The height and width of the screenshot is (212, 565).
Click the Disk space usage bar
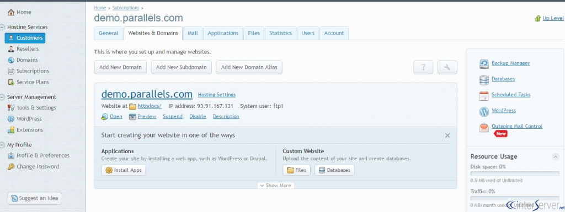click(x=515, y=173)
